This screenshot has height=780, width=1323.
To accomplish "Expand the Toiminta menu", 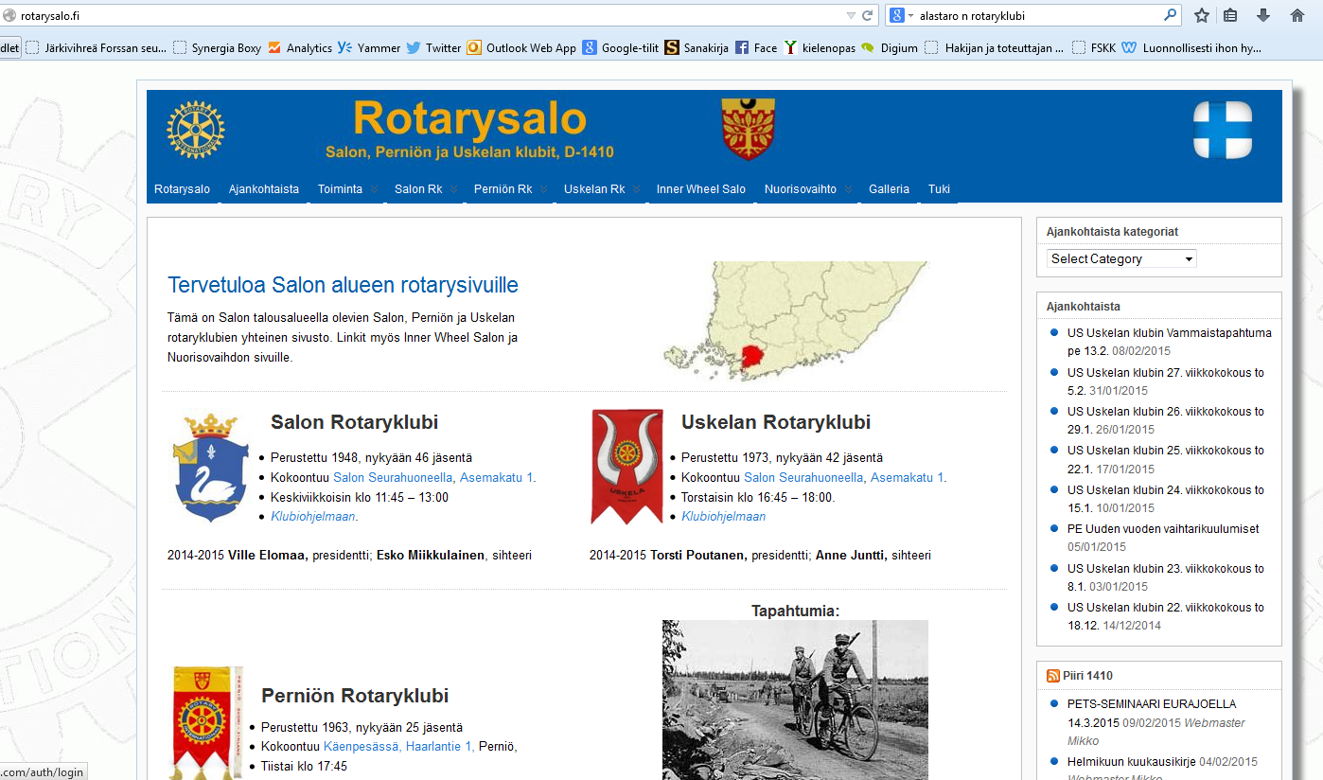I will [347, 189].
